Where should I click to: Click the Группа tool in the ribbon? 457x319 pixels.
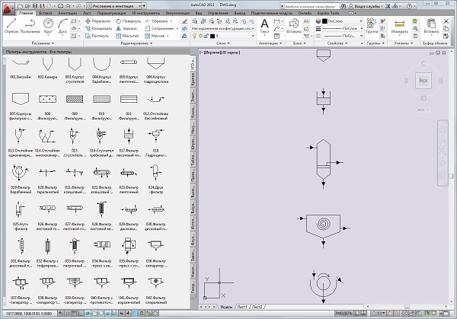point(371,27)
